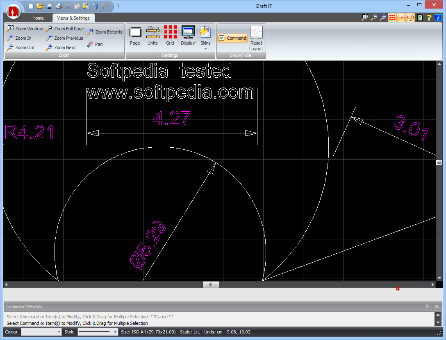
Task: Open Grid settings in ribbon
Action: pyautogui.click(x=170, y=36)
